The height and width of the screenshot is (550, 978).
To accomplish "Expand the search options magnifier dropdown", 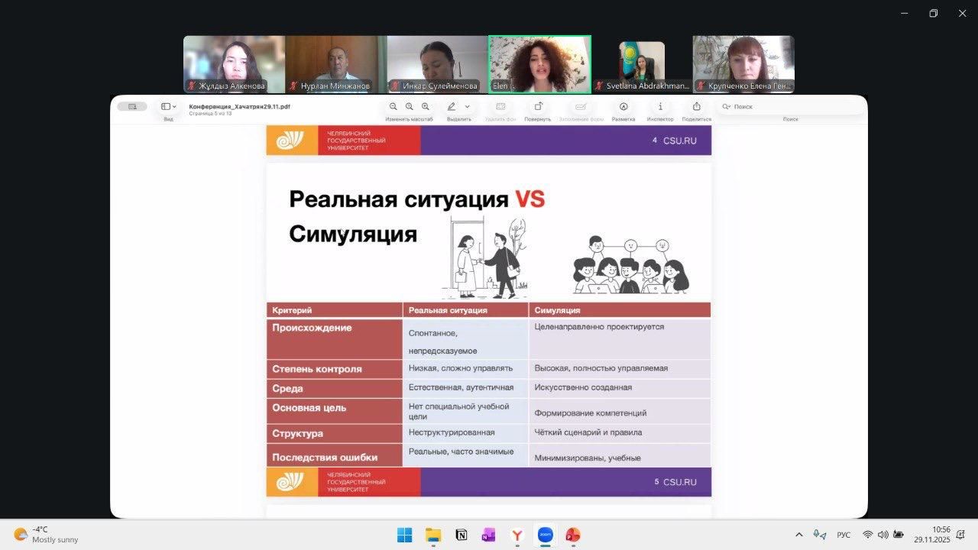I will [726, 107].
